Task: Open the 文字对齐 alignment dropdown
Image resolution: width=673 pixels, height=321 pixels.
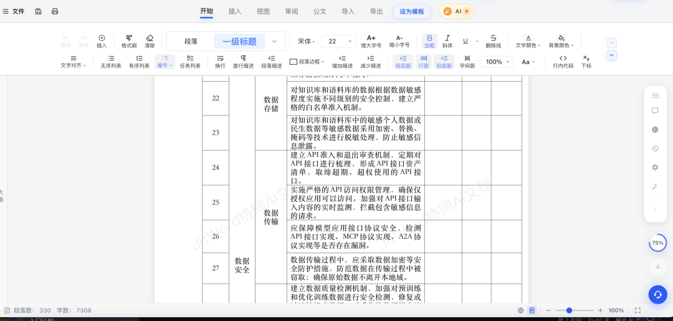Action: (74, 62)
